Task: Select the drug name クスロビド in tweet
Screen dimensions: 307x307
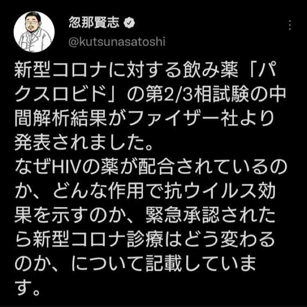Action: pyautogui.click(x=61, y=94)
